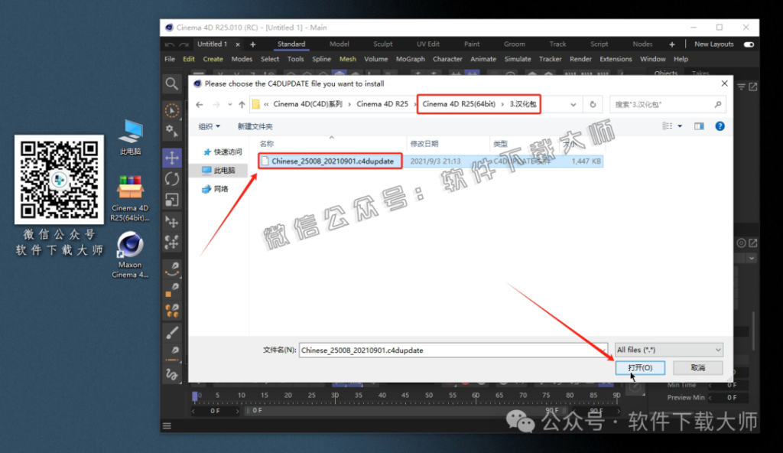Select the Rotate tool in left toolbar
The width and height of the screenshot is (783, 453).
click(x=172, y=179)
